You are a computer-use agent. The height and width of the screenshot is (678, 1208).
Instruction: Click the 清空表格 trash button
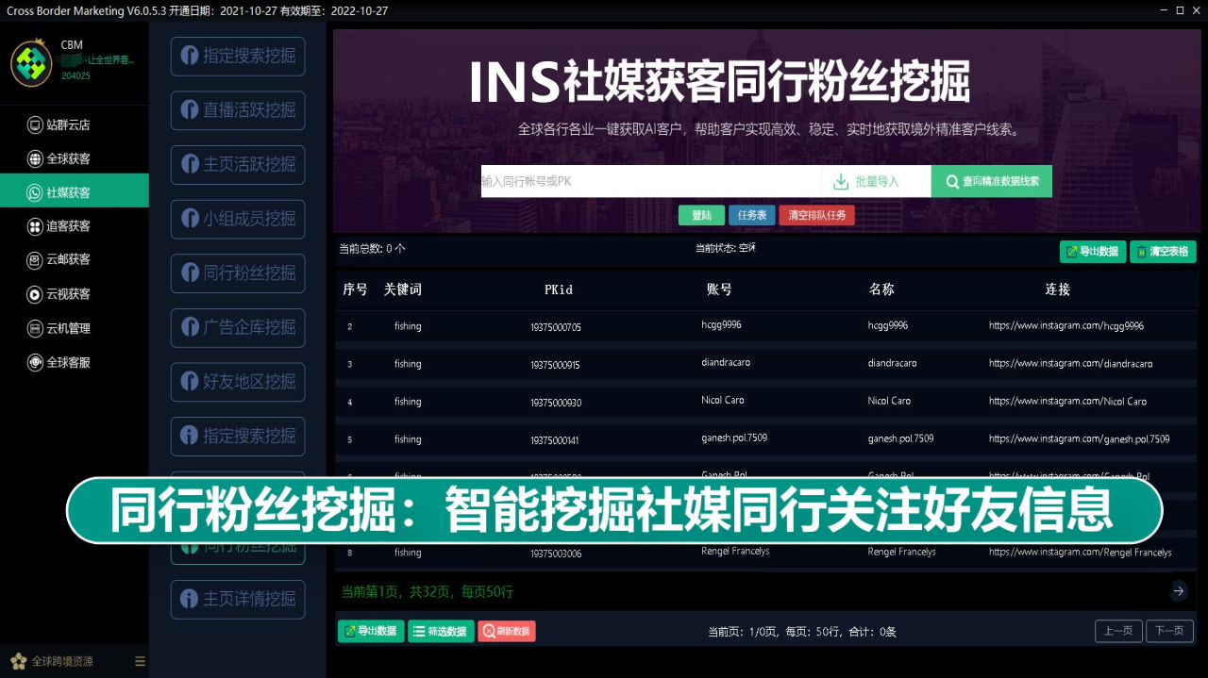[1163, 252]
